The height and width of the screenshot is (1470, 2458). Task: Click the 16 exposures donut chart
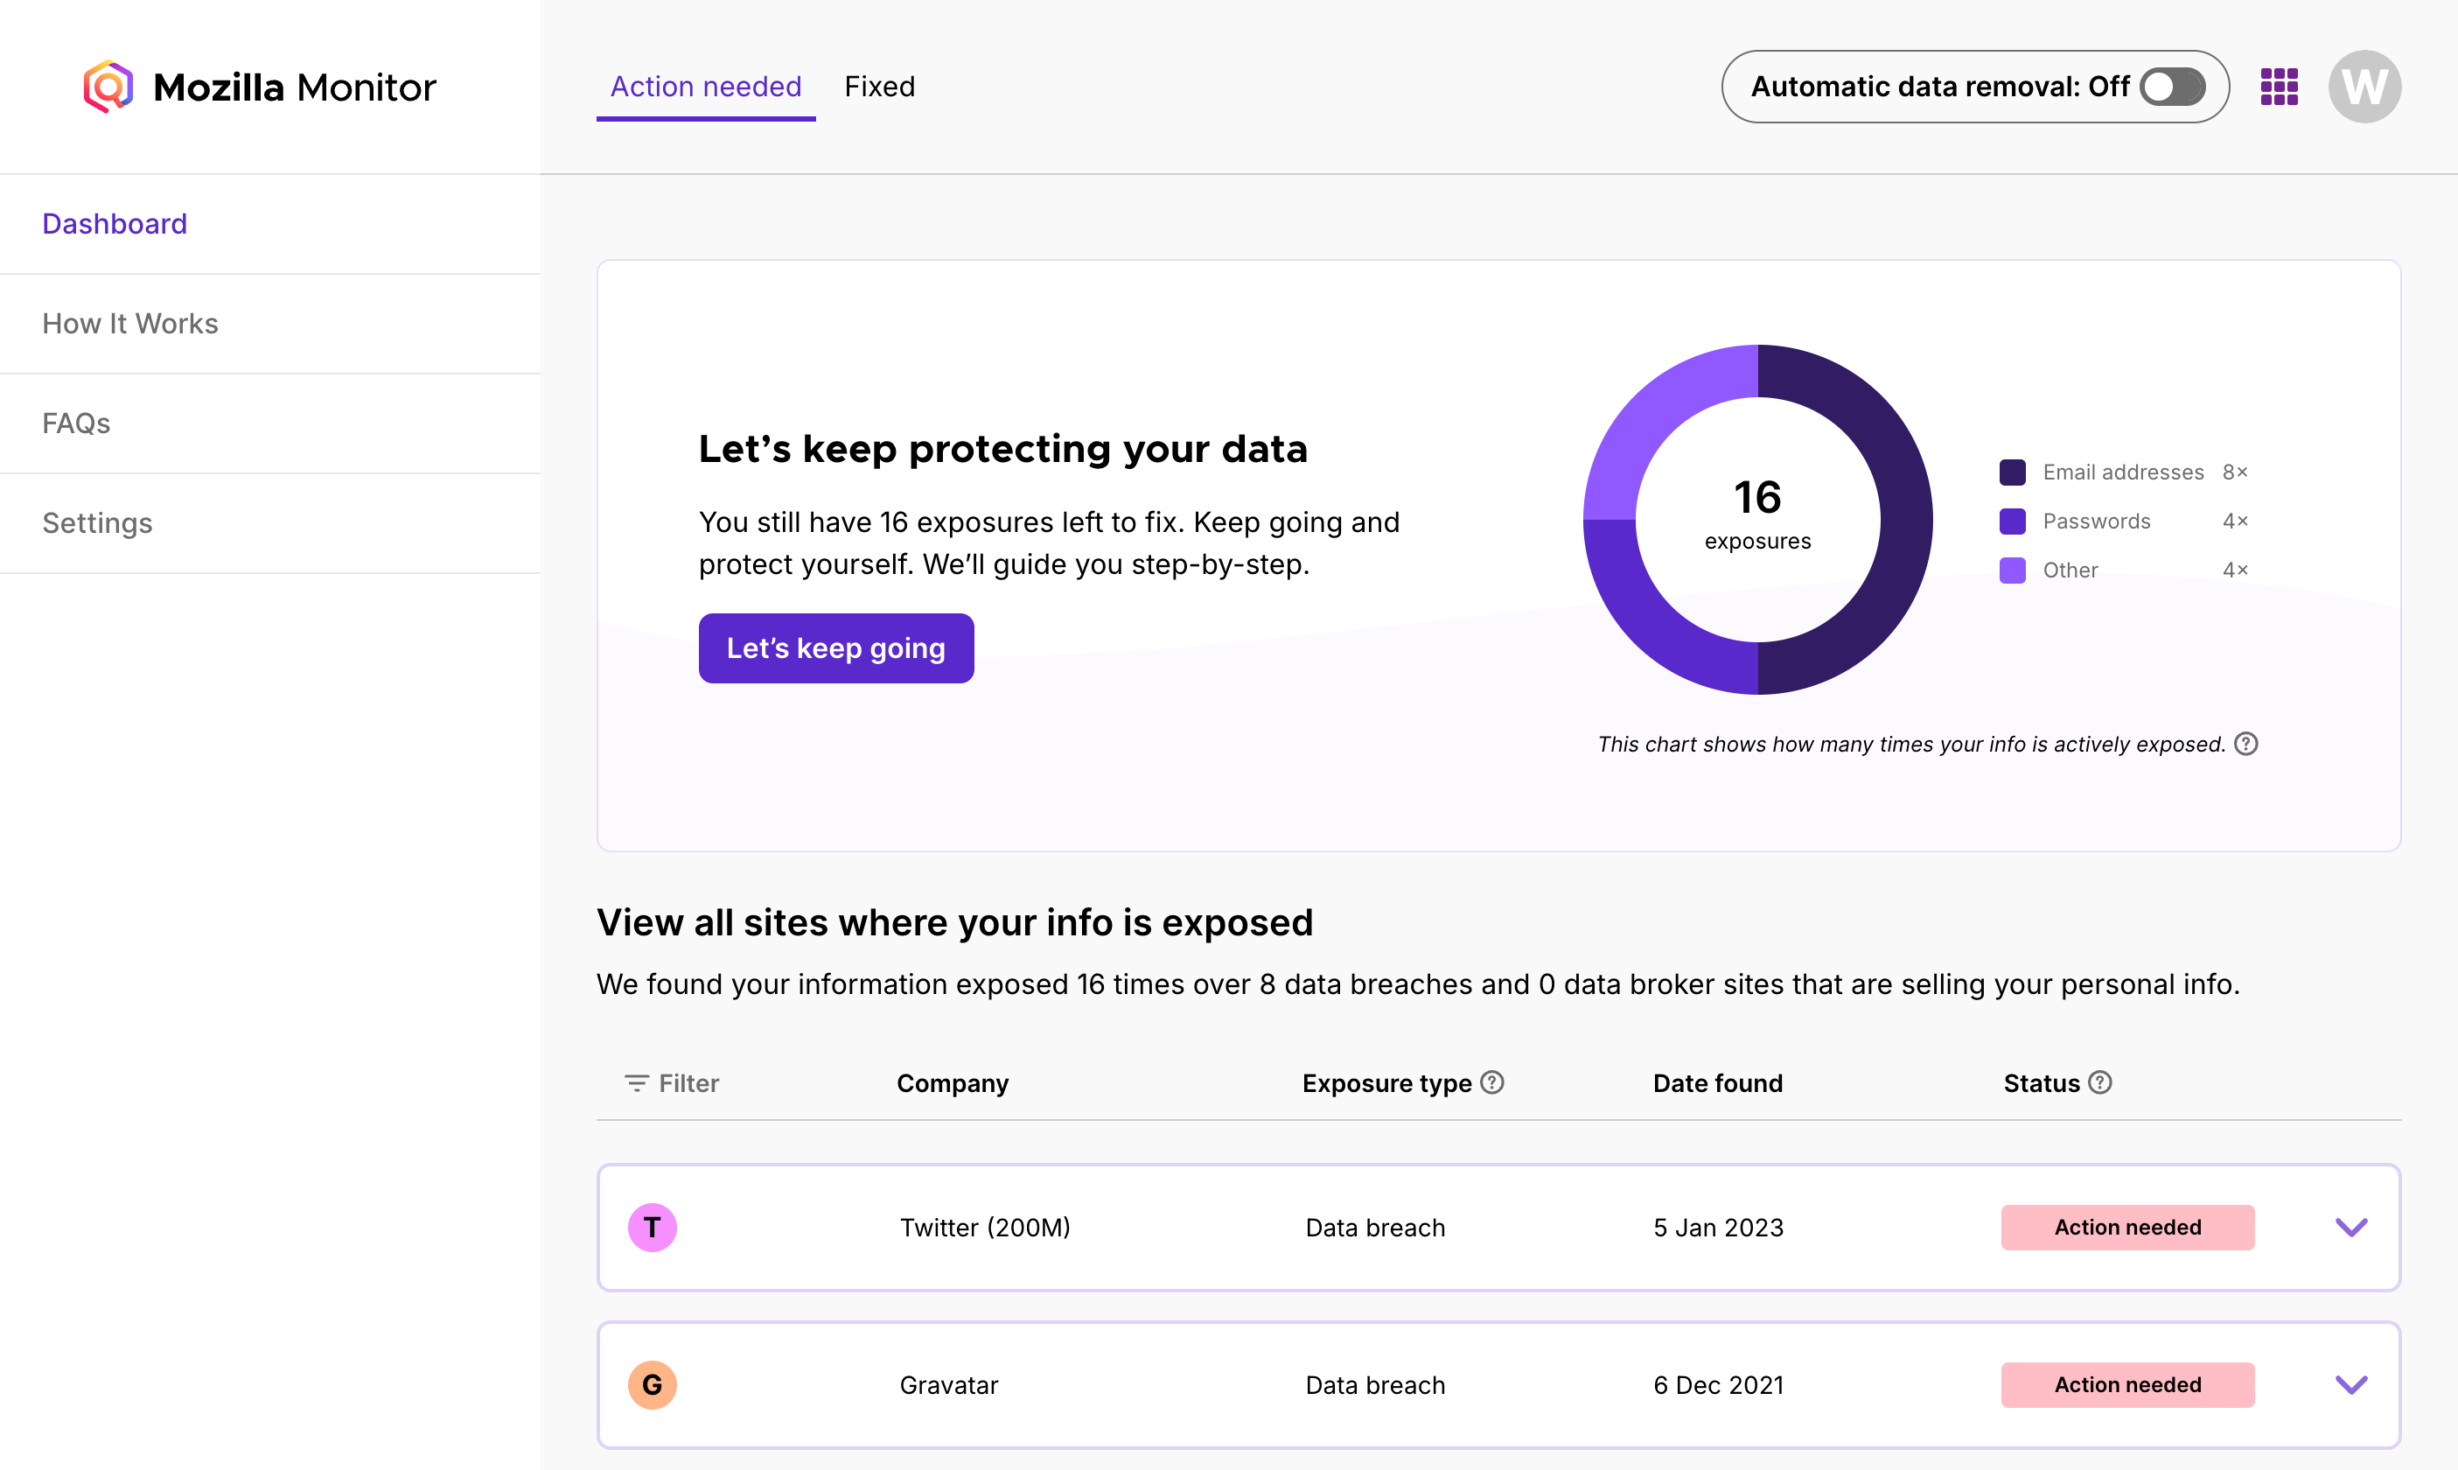[1757, 519]
